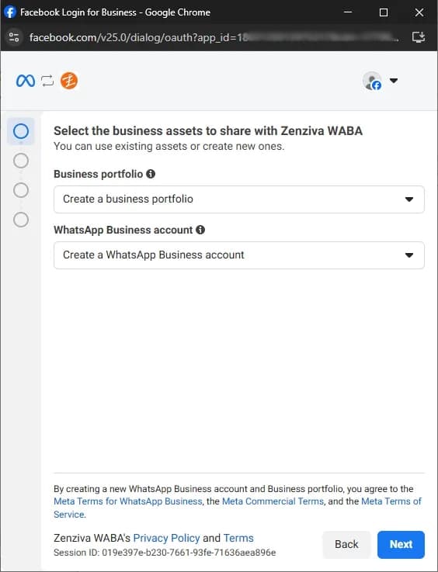Open the Meta Commercial Terms link
This screenshot has height=572, width=438.
point(273,501)
